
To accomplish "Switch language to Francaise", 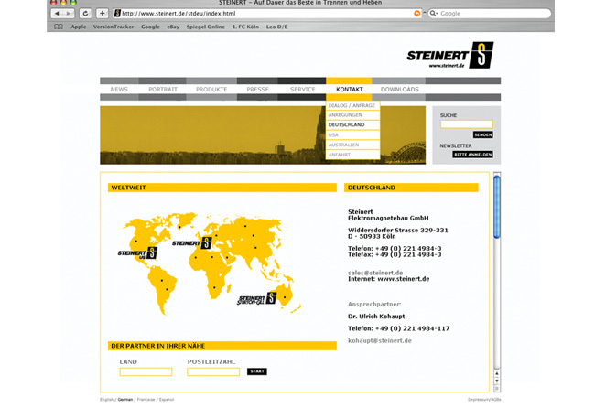I will tap(146, 399).
